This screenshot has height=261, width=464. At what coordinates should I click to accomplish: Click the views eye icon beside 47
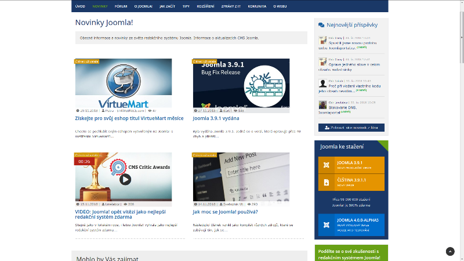(x=150, y=111)
